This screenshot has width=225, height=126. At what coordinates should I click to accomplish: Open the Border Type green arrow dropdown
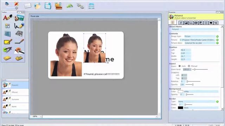[217, 101]
